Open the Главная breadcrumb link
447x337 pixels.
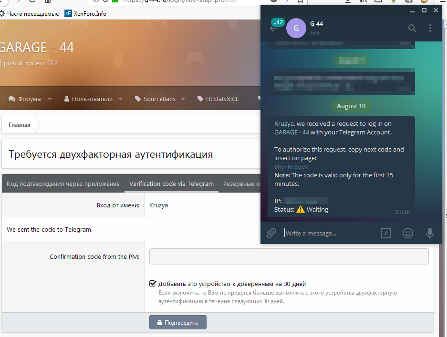tap(20, 124)
